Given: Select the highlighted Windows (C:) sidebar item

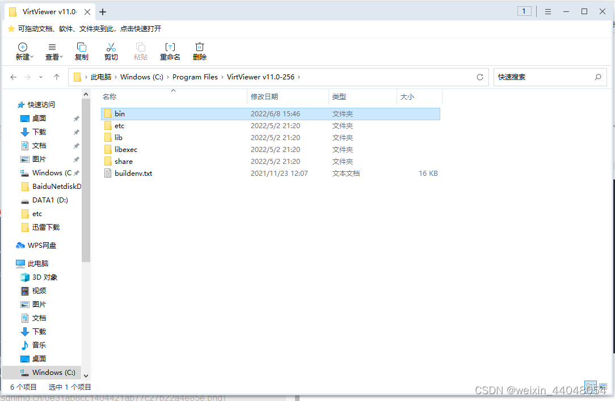Looking at the screenshot, I should pos(41,373).
